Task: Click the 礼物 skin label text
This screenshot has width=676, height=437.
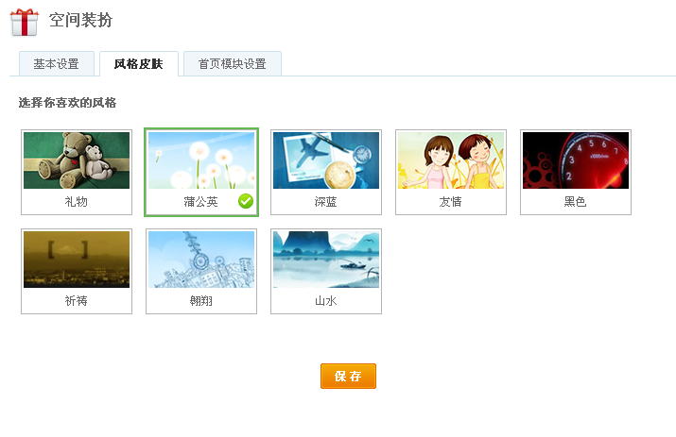Action: 77,201
